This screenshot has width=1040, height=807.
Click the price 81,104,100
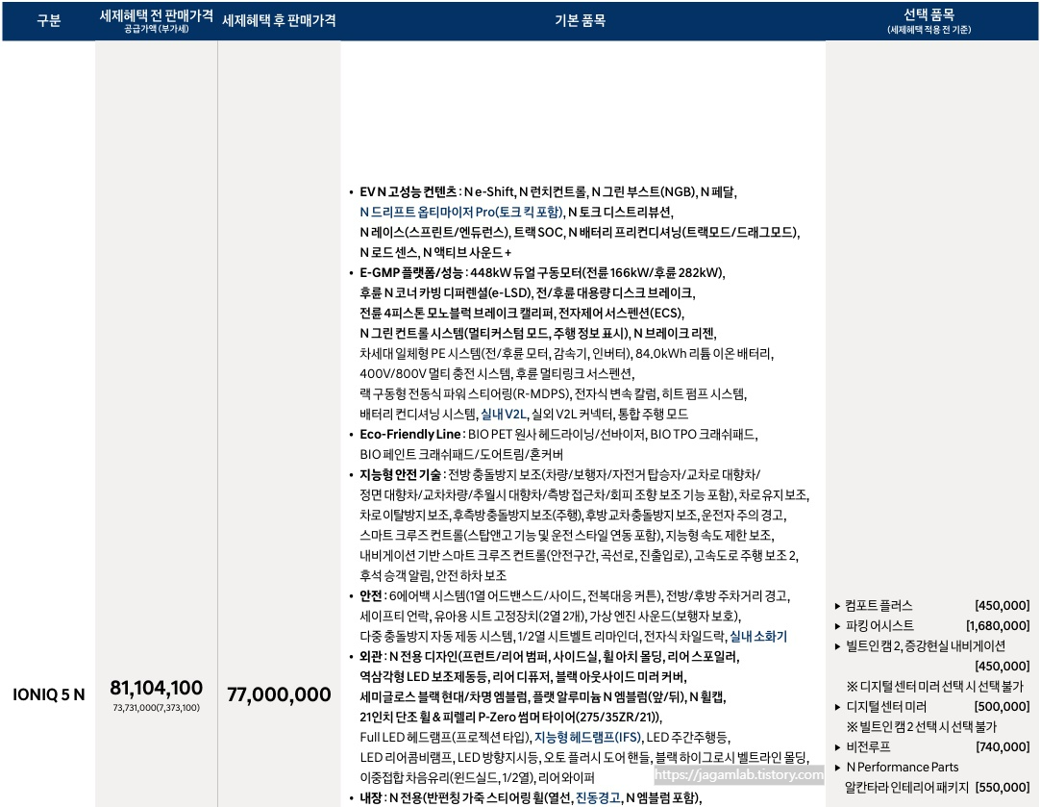[157, 688]
